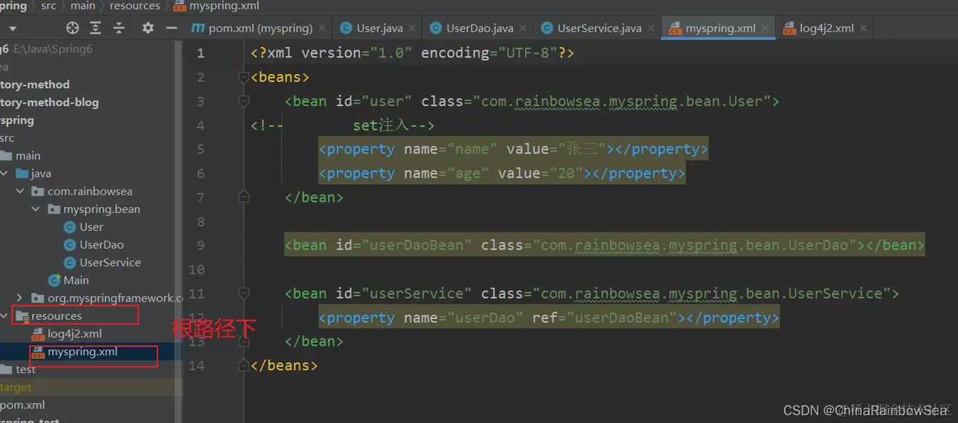Select myspring.xml in project tree

[83, 352]
